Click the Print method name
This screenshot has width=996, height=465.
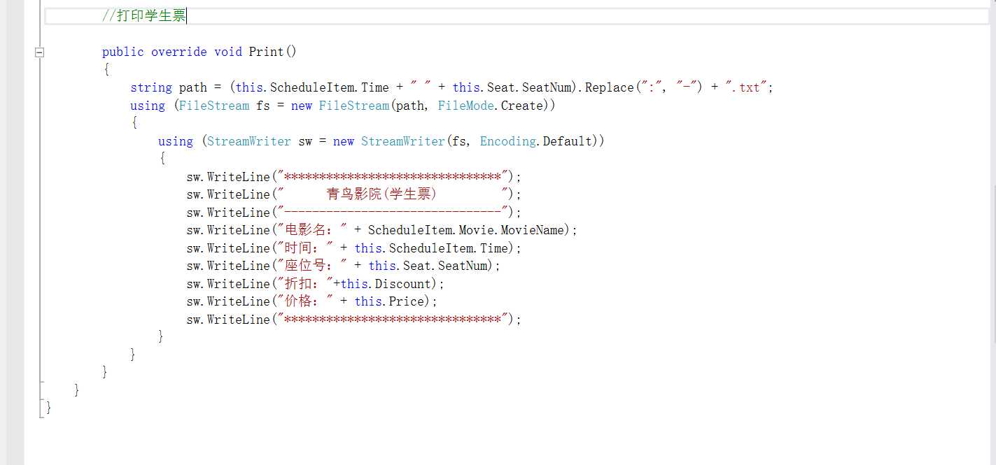point(266,52)
